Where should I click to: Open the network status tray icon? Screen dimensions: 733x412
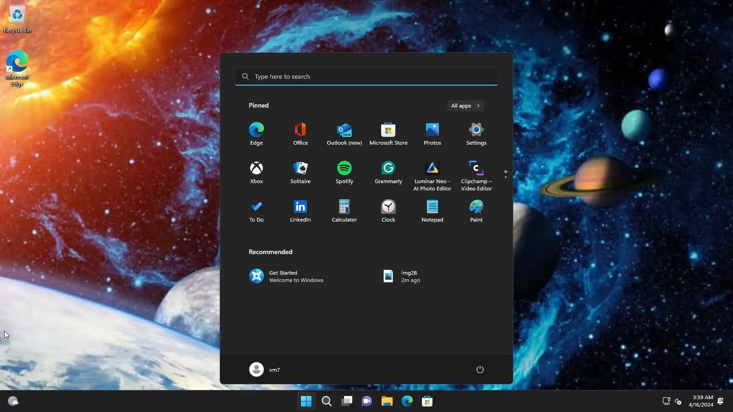click(667, 401)
